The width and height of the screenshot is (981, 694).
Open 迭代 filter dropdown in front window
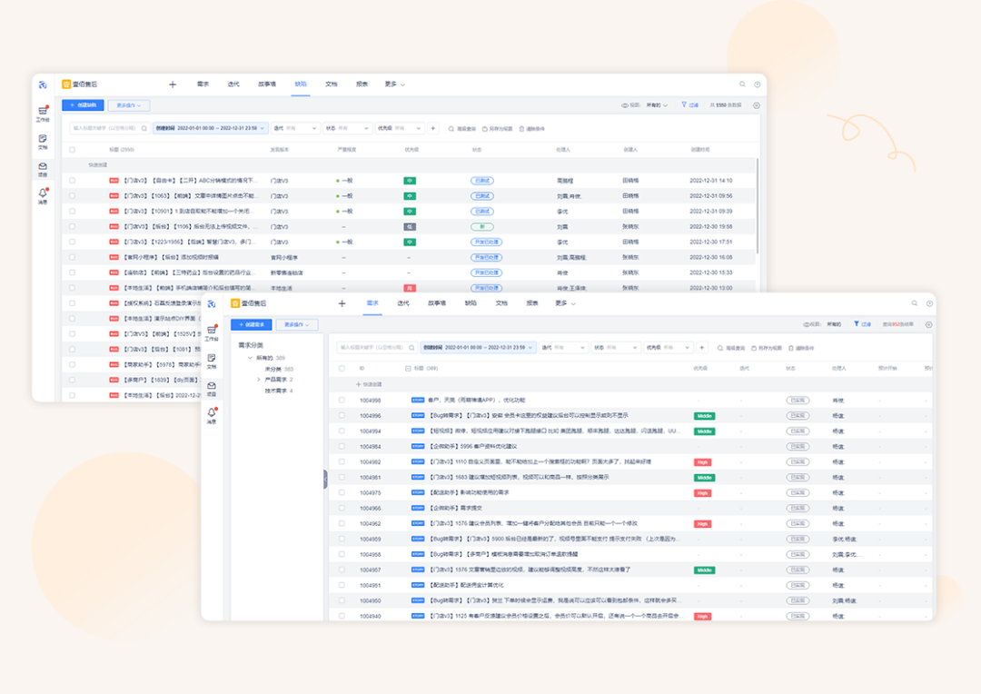(564, 348)
